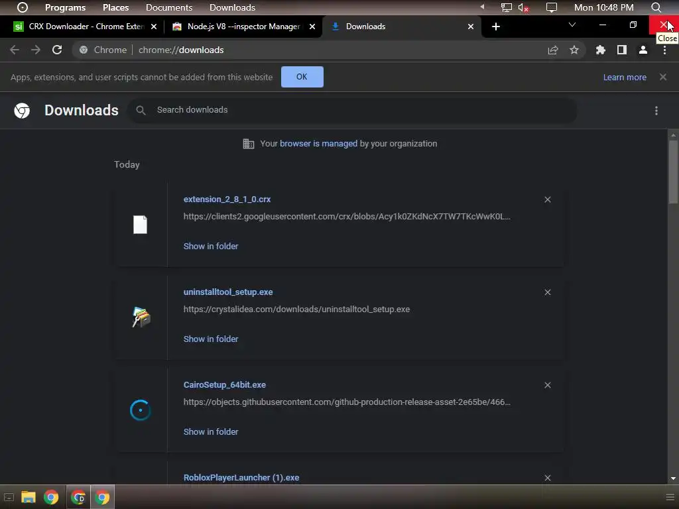The image size is (679, 509).
Task: Show extension_2_8_1_0.crx in folder
Action: (211, 247)
